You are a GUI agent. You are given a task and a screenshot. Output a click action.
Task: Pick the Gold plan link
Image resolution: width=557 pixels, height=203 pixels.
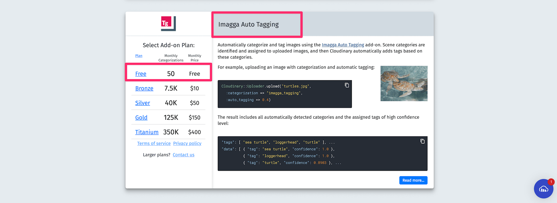(141, 118)
